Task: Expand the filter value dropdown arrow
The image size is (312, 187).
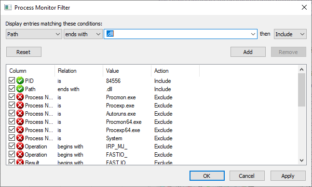Action: tap(253, 34)
